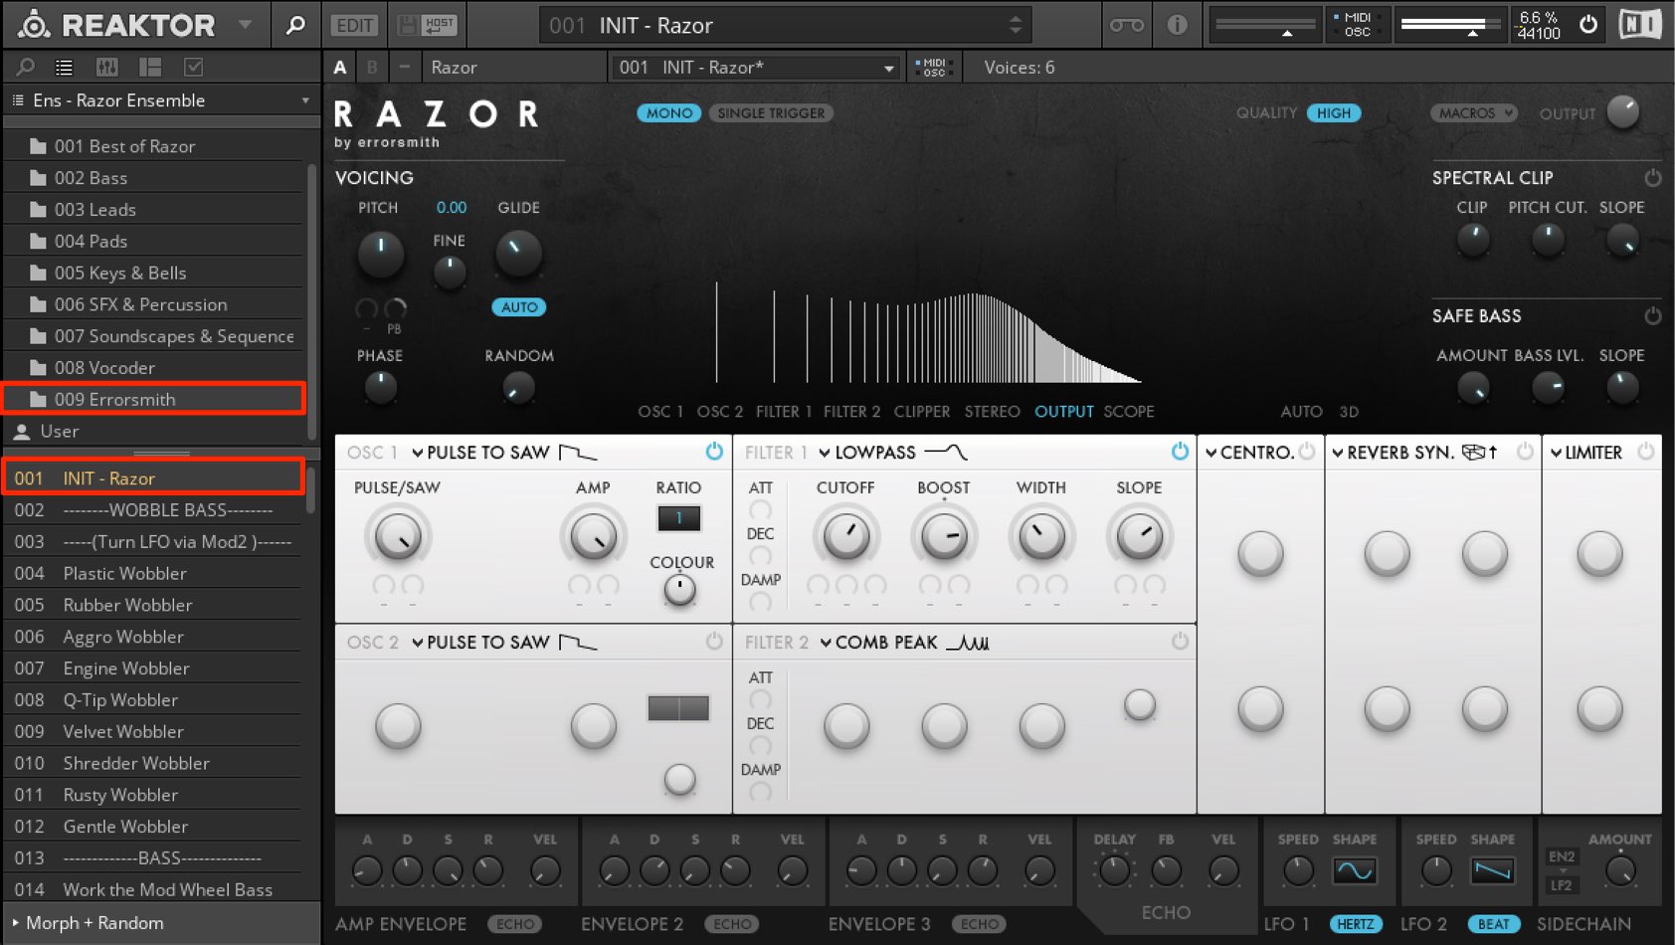This screenshot has height=945, width=1675.
Task: Toggle the CENTRO. power icon
Action: 1307,452
